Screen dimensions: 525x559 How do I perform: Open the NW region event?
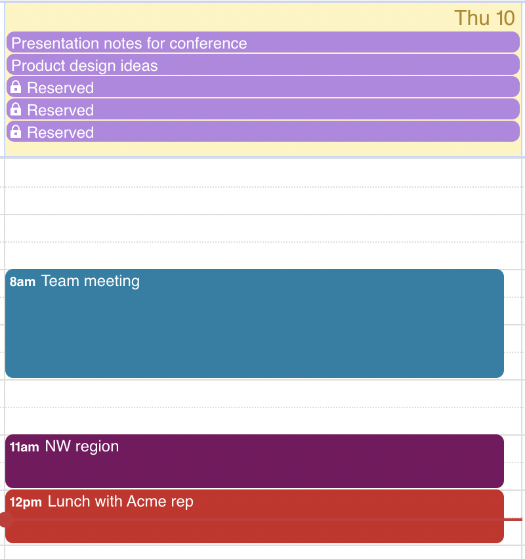pyautogui.click(x=255, y=461)
